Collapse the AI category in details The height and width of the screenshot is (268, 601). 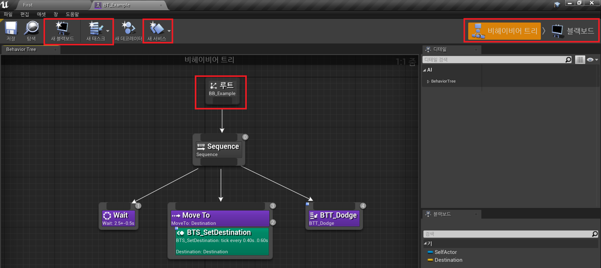[x=425, y=70]
